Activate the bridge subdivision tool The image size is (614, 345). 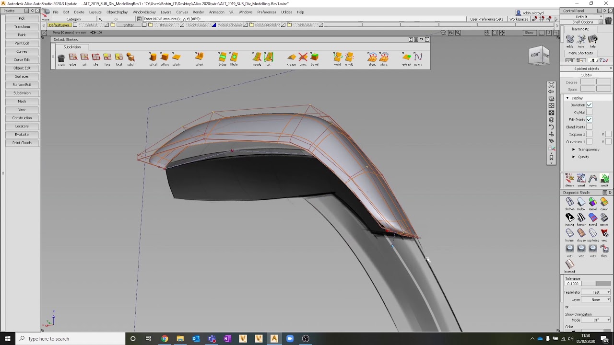point(222,58)
